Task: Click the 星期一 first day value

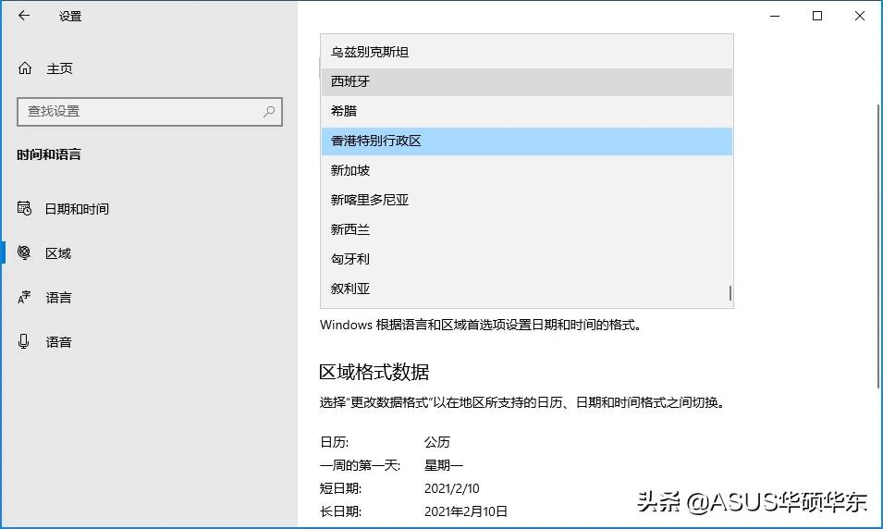Action: pos(444,465)
